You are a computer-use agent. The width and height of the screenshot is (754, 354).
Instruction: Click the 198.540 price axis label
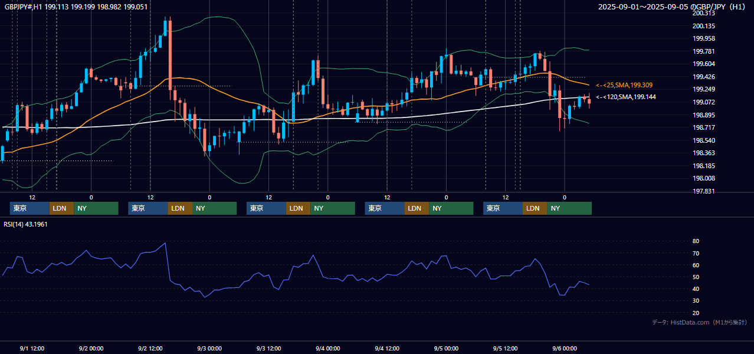pos(704,140)
